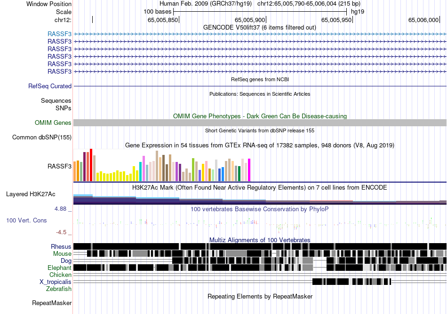Click the hg19 label next to the scale bar

coord(358,12)
